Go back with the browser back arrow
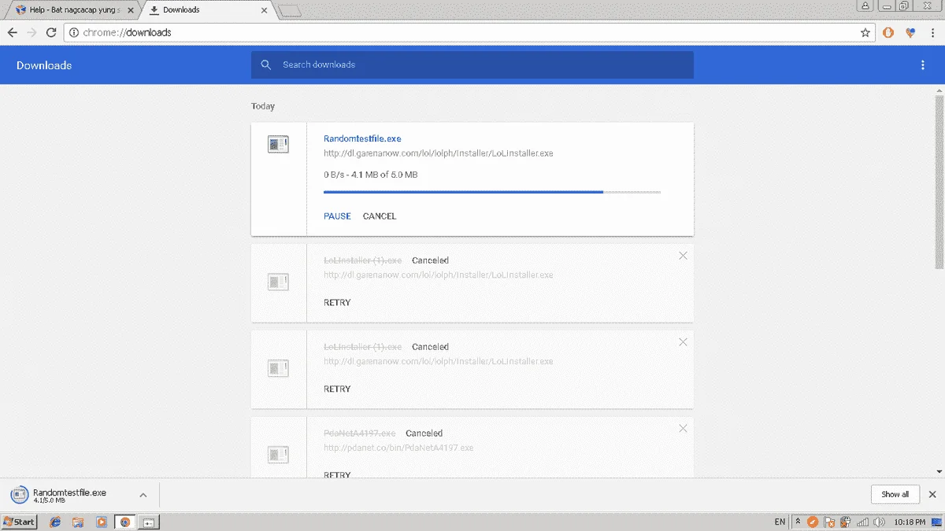945x531 pixels. coord(12,33)
